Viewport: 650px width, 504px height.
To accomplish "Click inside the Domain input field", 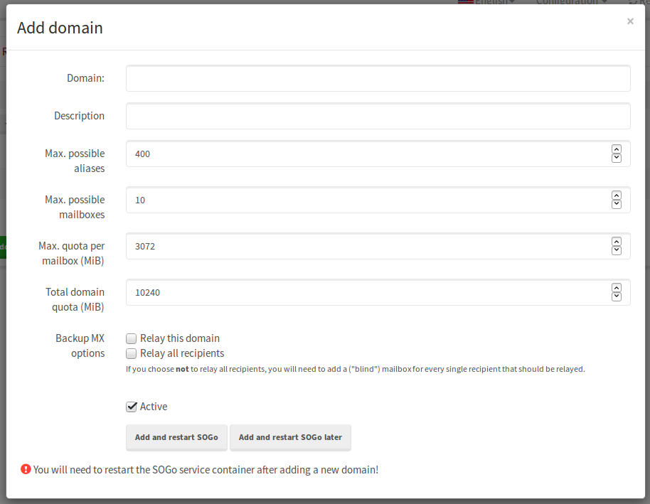I will (377, 78).
